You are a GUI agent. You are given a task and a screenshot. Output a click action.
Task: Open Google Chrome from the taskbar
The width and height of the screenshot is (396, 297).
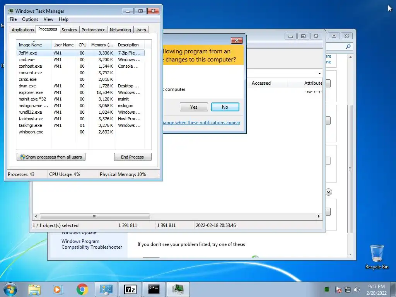click(82, 289)
